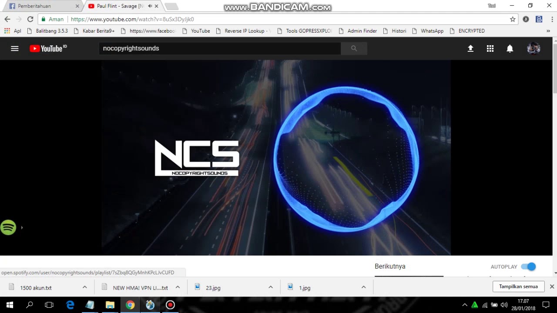Switch to Chrome on the taskbar
Viewport: 557px width, 313px height.
130,305
